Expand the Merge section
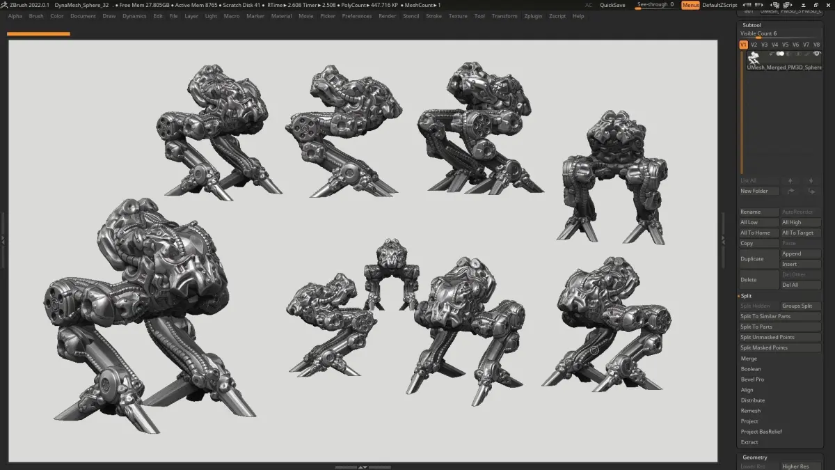 (749, 359)
